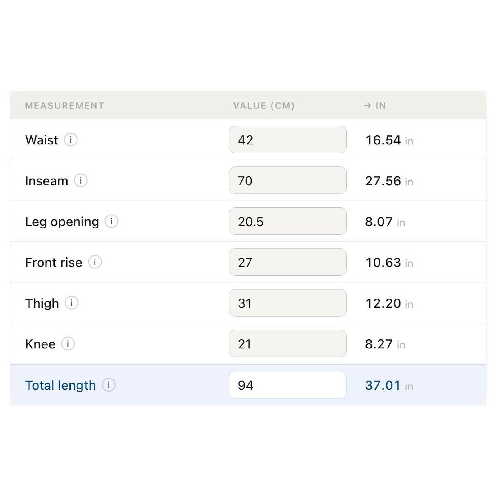Viewport: 496px width, 496px height.
Task: Click the info icon next to Waist
Action: pos(71,140)
